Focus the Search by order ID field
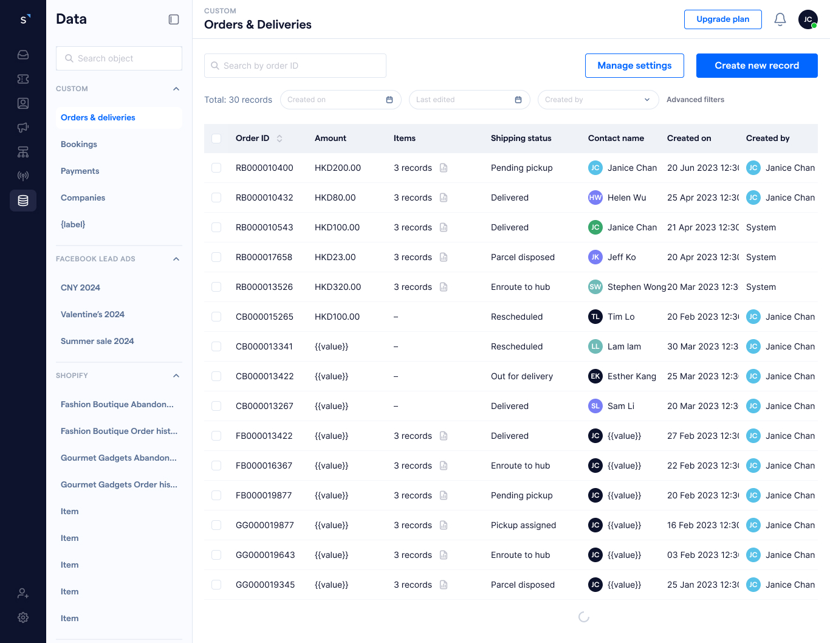Image resolution: width=830 pixels, height=643 pixels. pyautogui.click(x=295, y=66)
